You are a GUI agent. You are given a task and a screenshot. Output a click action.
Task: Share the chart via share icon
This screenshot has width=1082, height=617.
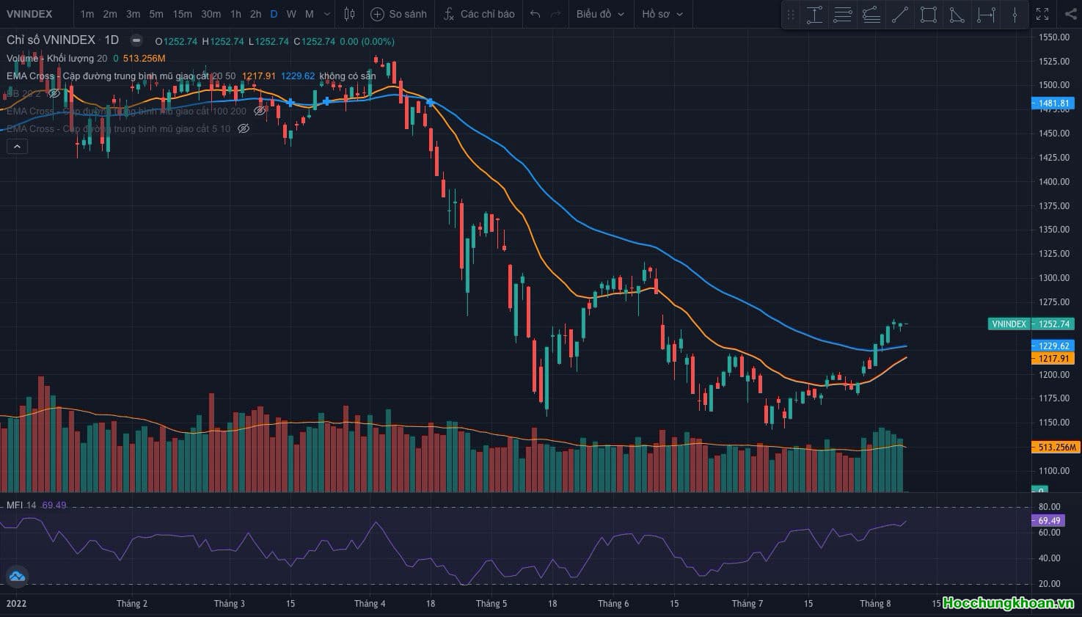[x=1070, y=14]
